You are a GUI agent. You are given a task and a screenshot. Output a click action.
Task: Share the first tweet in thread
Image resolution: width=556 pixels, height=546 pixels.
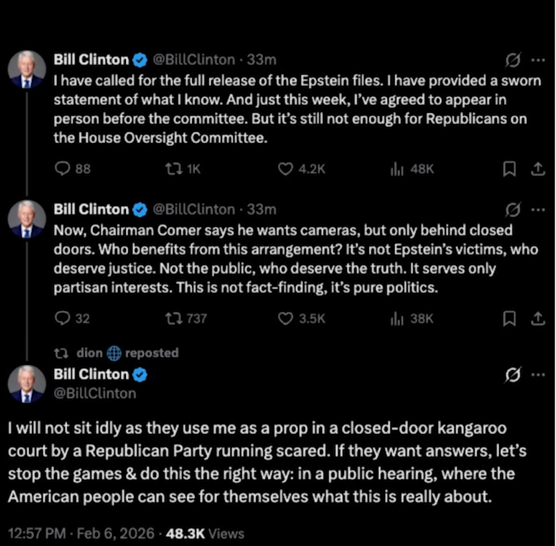point(537,169)
